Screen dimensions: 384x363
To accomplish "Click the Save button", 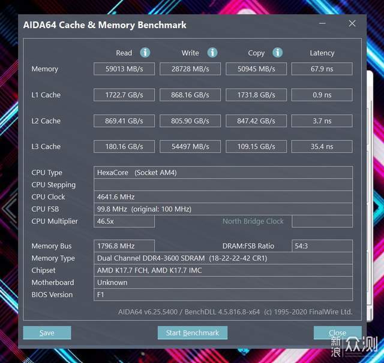I will tap(47, 332).
